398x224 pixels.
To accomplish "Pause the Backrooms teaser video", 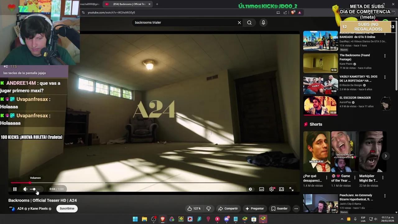I will pos(15,189).
